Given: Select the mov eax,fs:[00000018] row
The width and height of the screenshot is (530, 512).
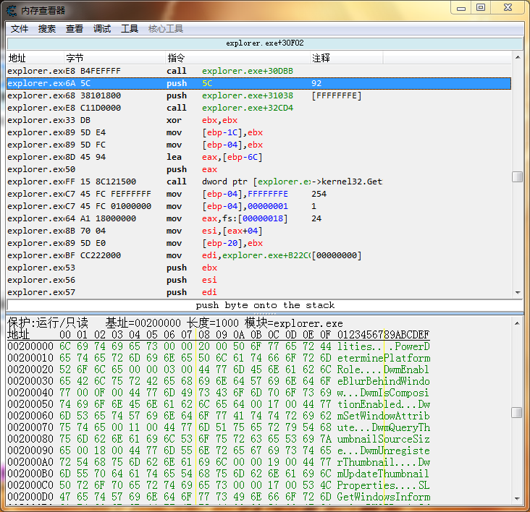Looking at the screenshot, I should coord(259,218).
